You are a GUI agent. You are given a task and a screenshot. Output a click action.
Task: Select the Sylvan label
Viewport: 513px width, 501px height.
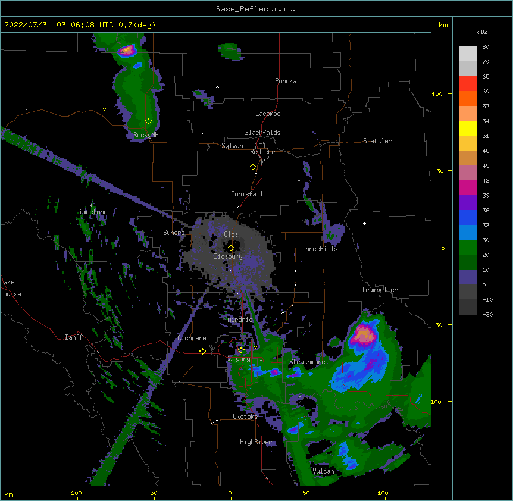(x=232, y=146)
